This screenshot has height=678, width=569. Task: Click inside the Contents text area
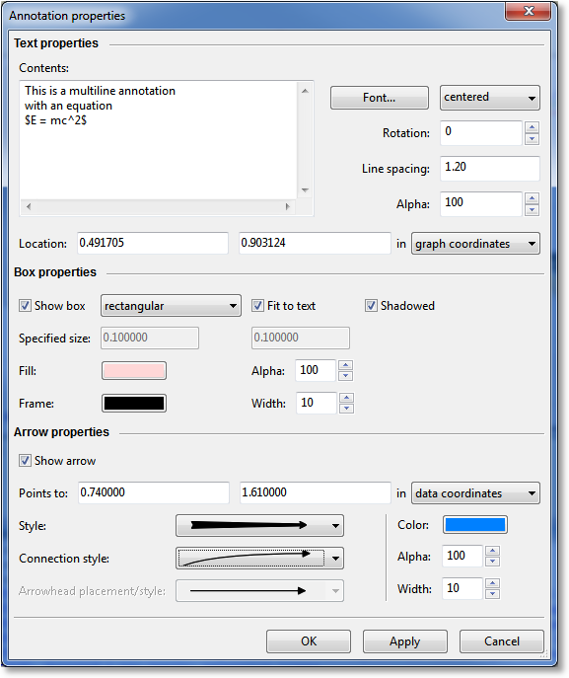coord(159,140)
